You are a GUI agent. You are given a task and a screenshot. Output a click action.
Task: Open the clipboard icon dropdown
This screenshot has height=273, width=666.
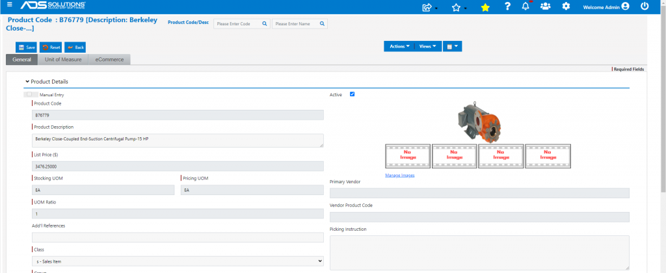point(453,46)
